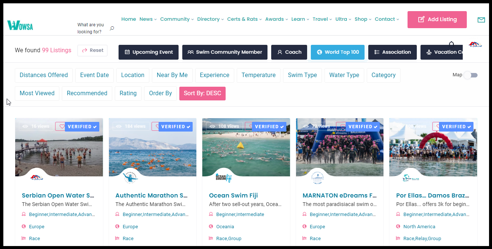Screen dimensions: 492x249
Task: Expand the Order By dropdown
Action: 160,93
